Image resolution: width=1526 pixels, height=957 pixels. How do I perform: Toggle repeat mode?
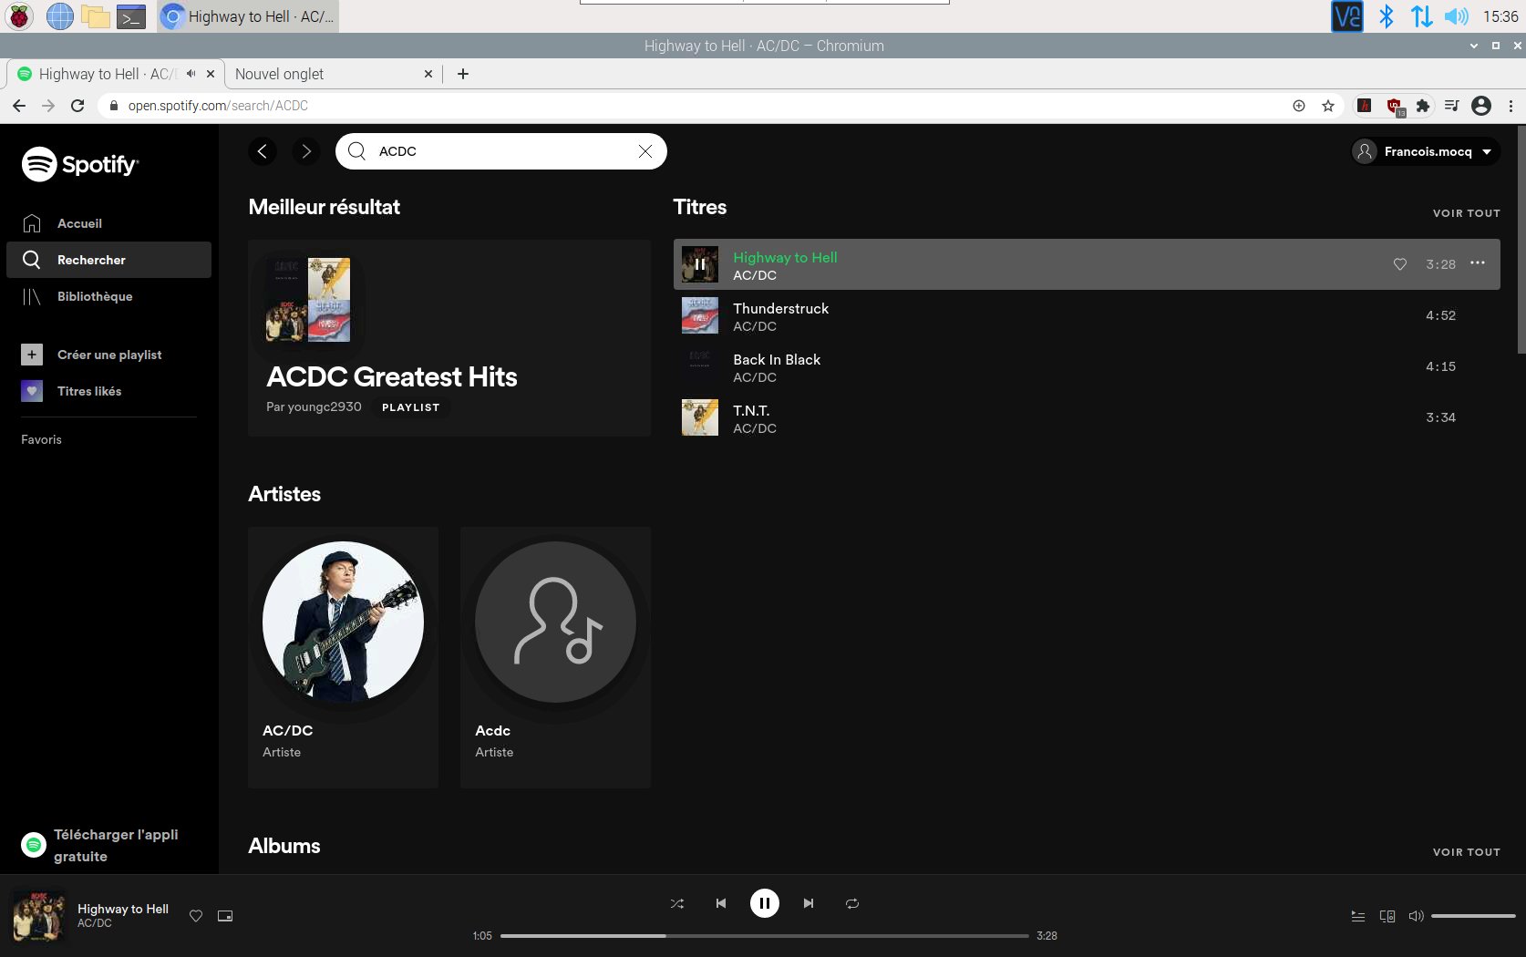pos(852,903)
